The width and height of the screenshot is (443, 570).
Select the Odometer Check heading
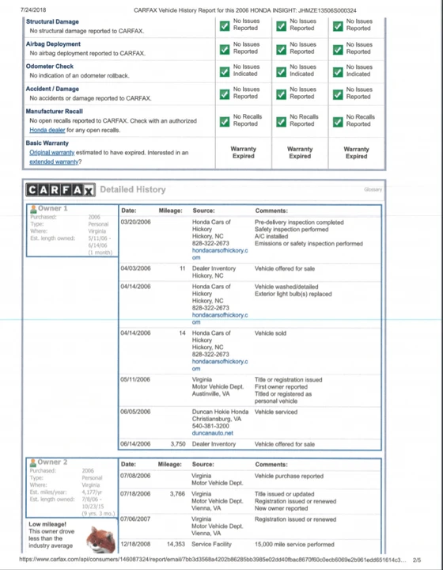tap(49, 66)
